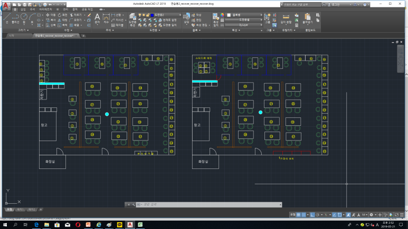Image resolution: width=408 pixels, height=229 pixels.
Task: Expand the Modify (수정) panel
Action: tap(68, 30)
